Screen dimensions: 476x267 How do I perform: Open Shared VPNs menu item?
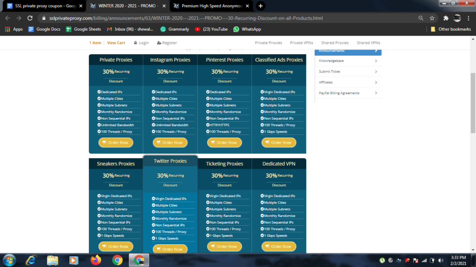(x=369, y=43)
